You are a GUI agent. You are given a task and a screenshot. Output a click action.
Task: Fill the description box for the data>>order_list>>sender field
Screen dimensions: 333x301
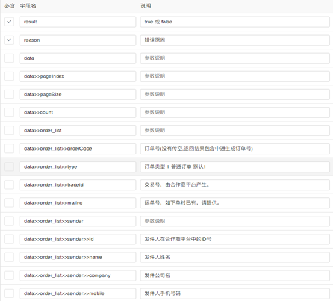click(x=235, y=221)
